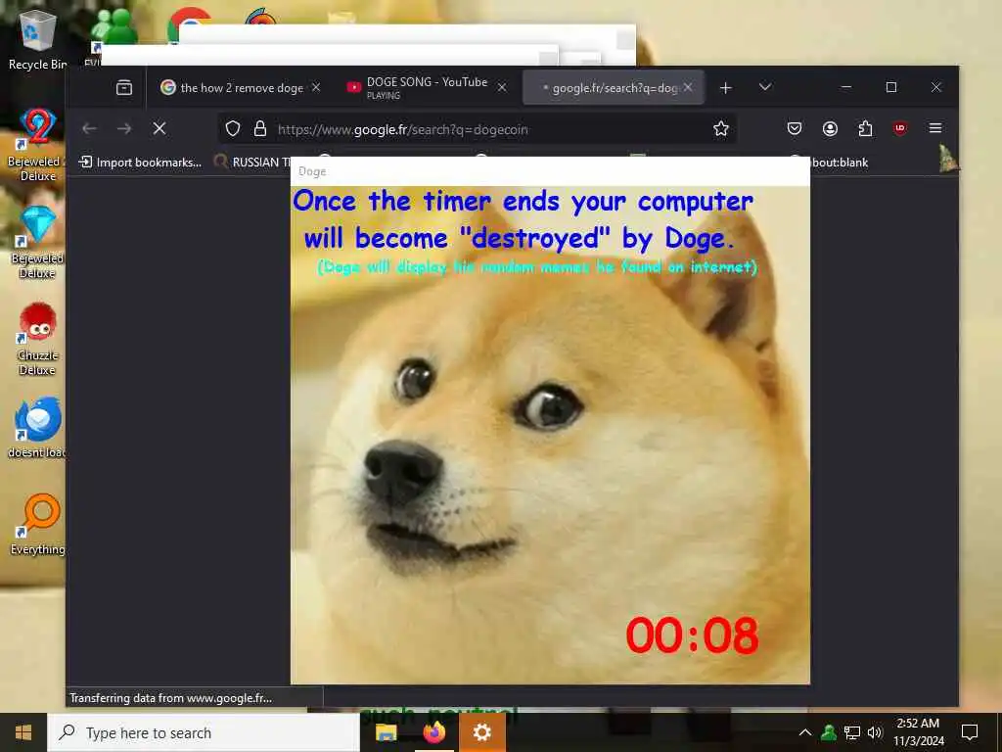View site security padlock info
Image resolution: width=1002 pixels, height=752 pixels.
[260, 128]
